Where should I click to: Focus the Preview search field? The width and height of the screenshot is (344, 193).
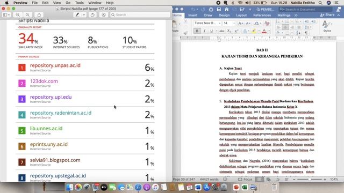tap(140, 14)
